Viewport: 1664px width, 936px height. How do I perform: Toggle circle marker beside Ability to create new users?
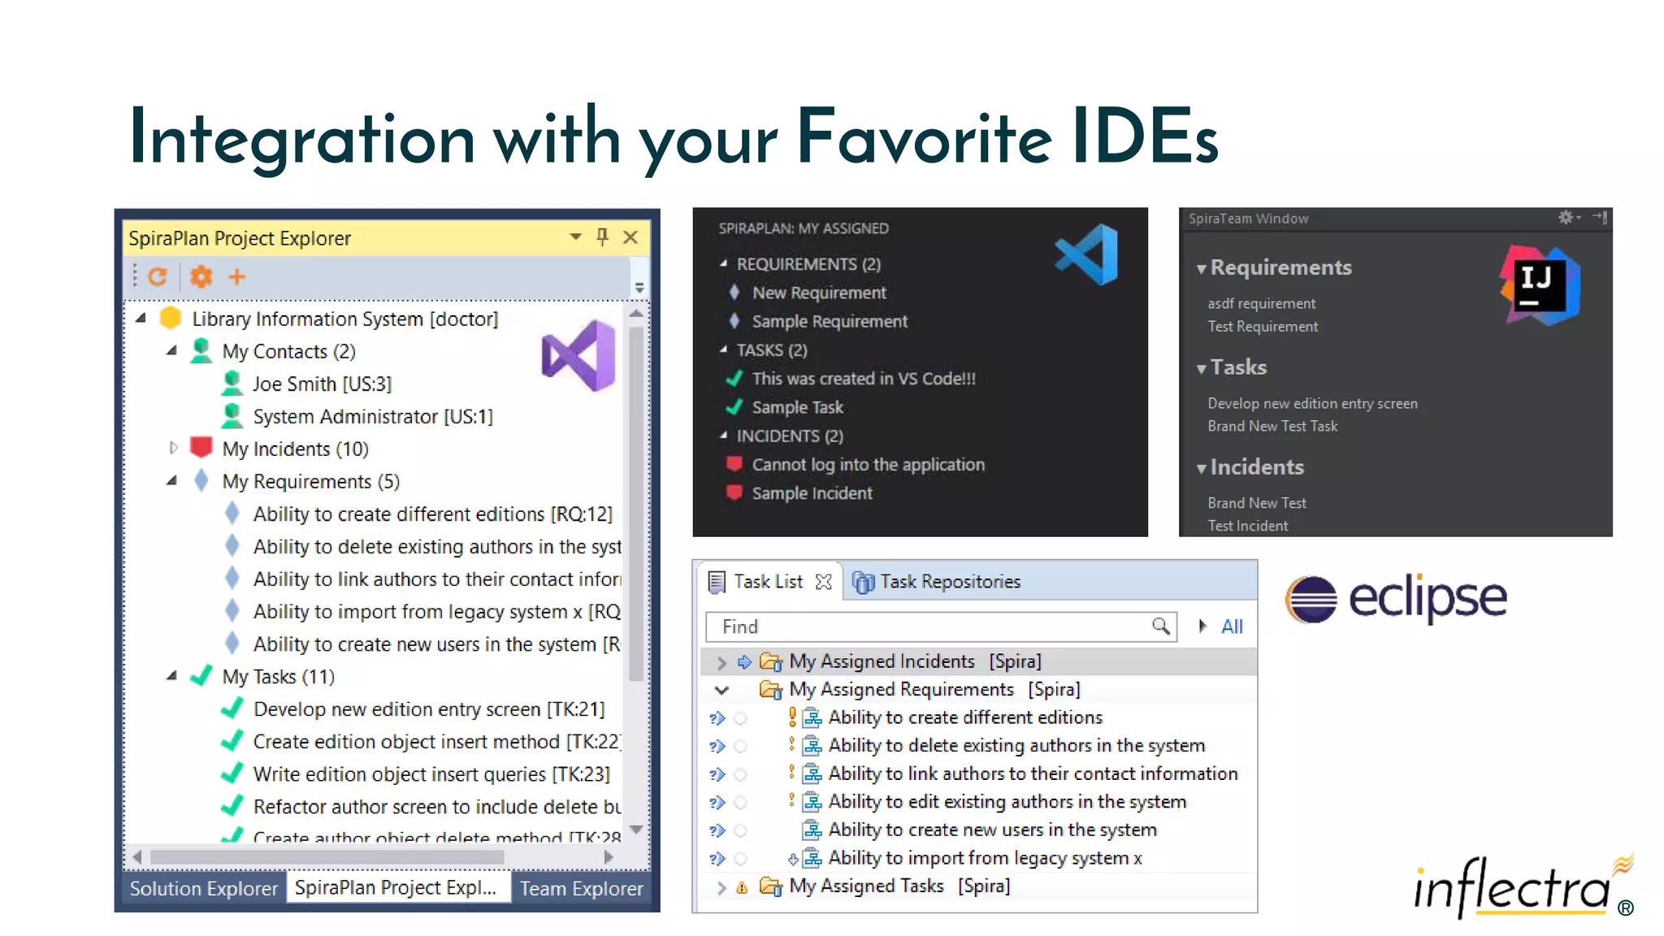click(740, 830)
